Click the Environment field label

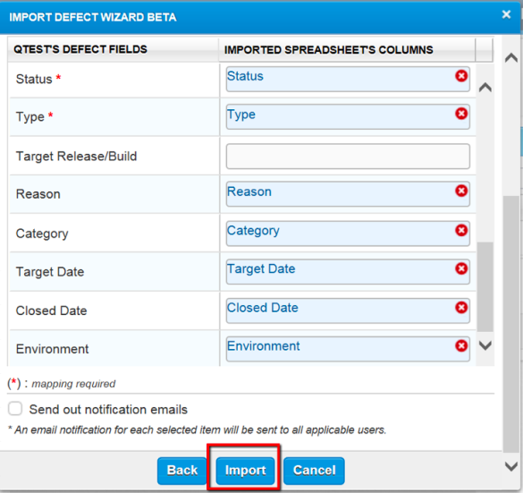[53, 349]
